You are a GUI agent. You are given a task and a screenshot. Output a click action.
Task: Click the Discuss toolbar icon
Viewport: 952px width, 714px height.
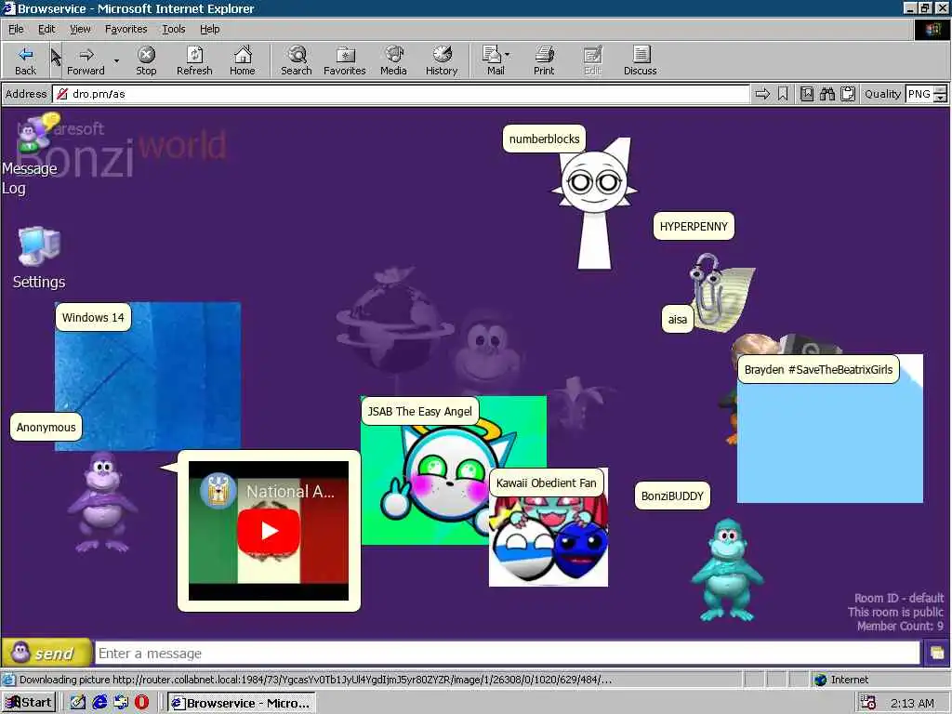[x=641, y=60]
